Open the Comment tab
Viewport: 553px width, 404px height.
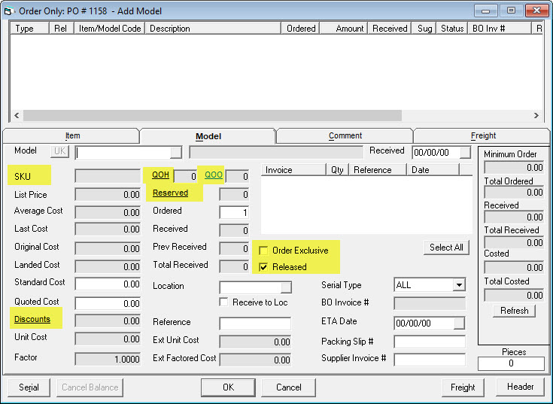point(345,136)
